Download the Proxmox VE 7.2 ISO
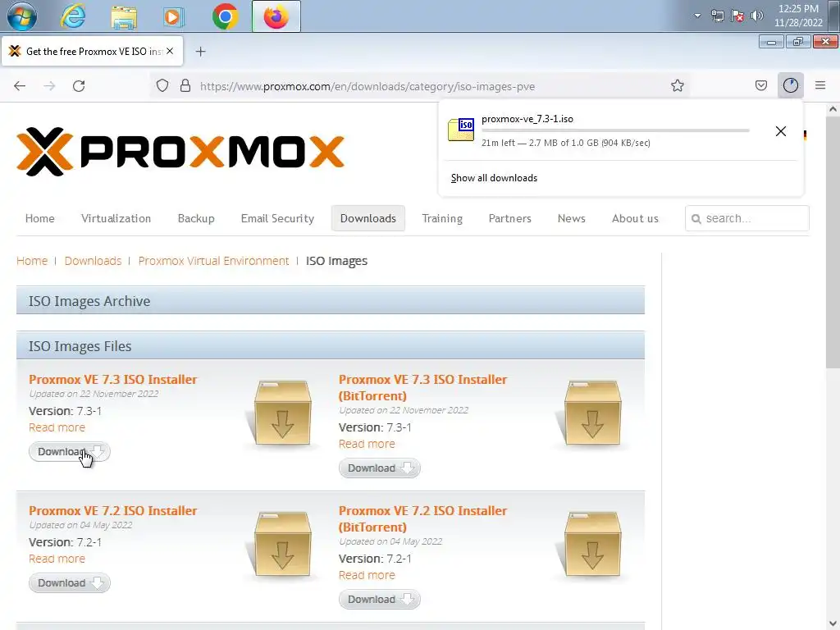 coord(70,583)
